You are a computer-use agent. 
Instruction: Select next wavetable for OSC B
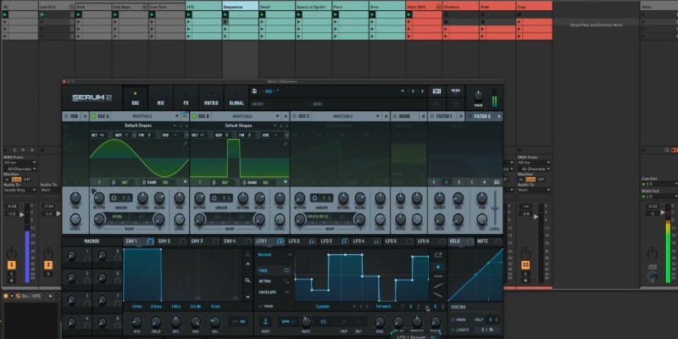click(286, 125)
